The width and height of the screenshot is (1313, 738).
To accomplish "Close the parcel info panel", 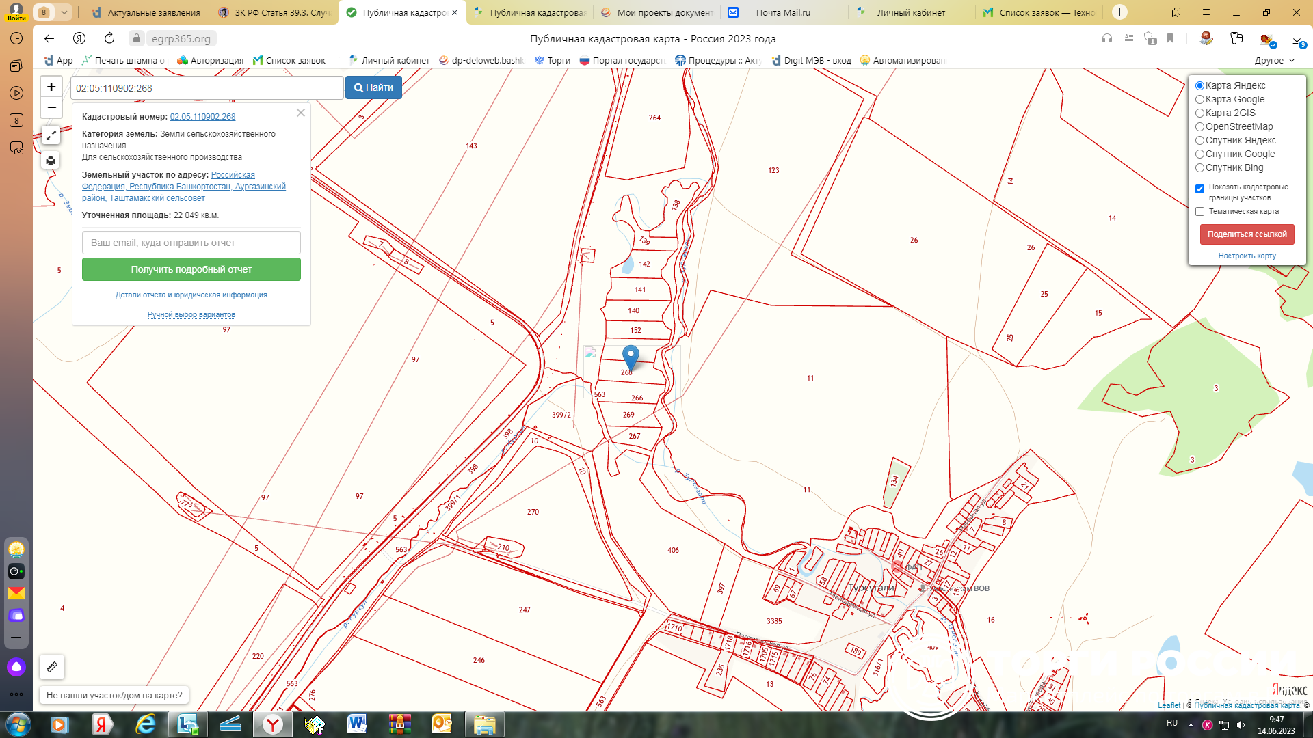I will (300, 113).
